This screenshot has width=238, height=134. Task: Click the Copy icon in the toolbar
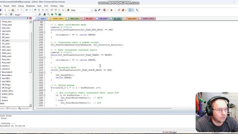[x=9, y=10]
